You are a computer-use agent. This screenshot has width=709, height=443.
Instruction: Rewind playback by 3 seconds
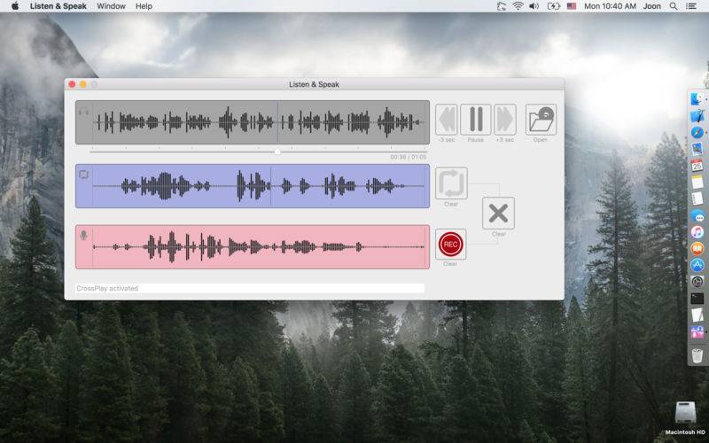447,120
